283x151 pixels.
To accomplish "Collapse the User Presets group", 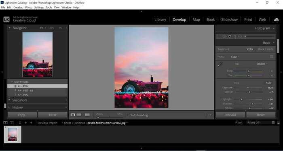I will (x=12, y=82).
